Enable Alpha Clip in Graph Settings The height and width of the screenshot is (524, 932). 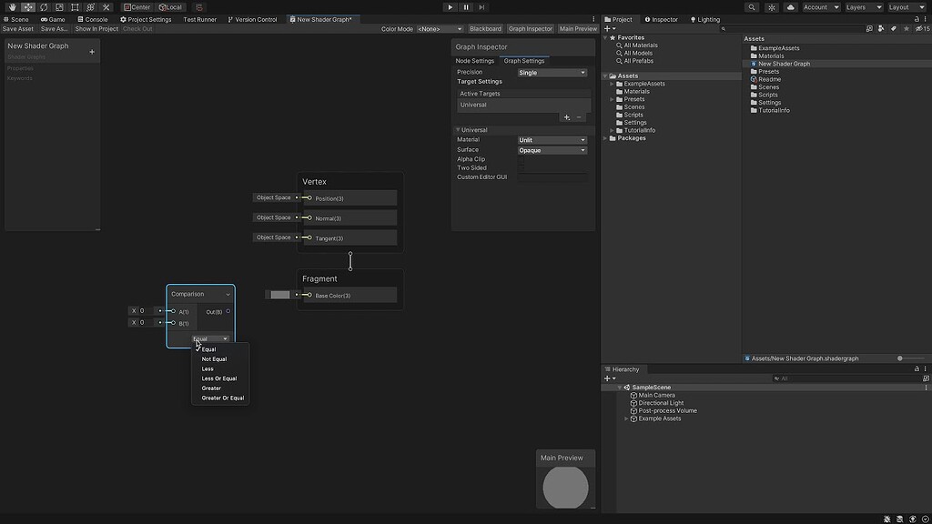tap(522, 158)
